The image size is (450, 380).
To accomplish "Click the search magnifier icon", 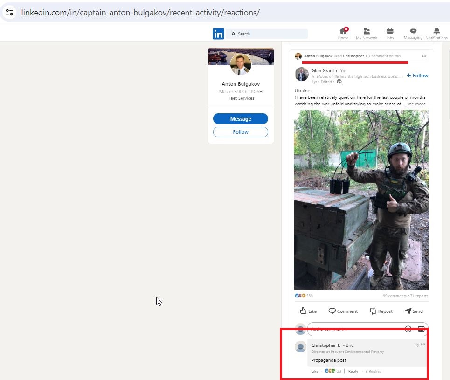I will coord(234,34).
